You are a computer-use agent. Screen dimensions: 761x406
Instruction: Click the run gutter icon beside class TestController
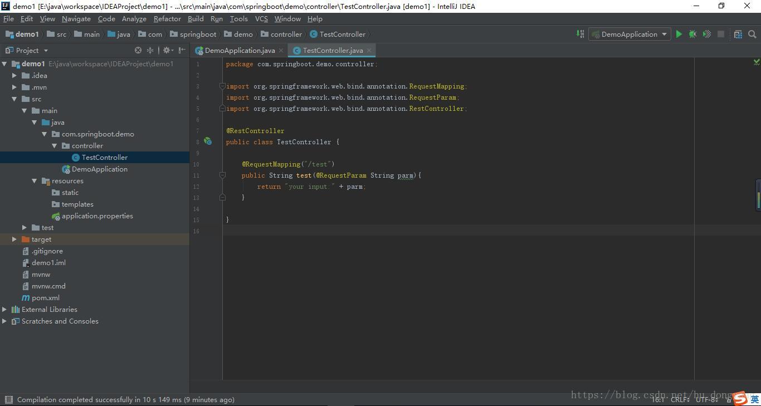pos(207,141)
